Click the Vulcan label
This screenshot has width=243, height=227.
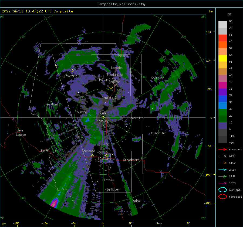[137, 201]
